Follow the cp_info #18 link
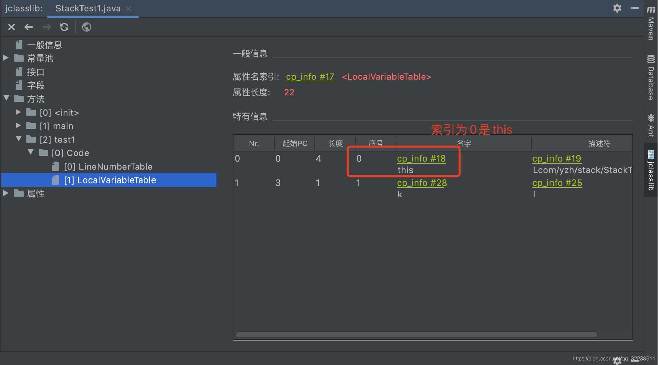The width and height of the screenshot is (658, 365). 421,159
